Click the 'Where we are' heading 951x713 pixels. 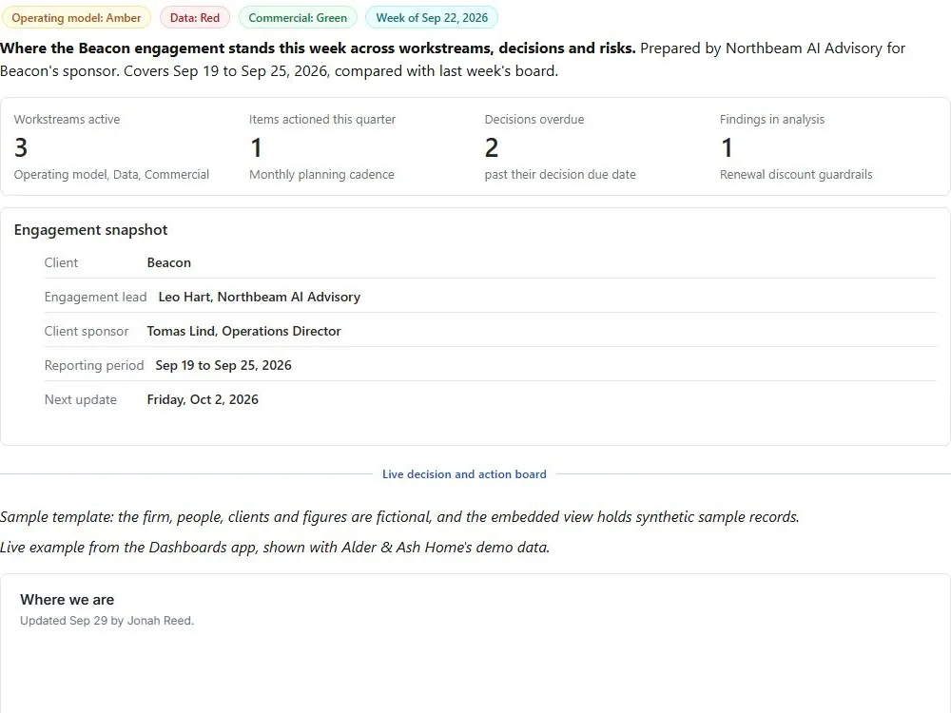click(68, 600)
